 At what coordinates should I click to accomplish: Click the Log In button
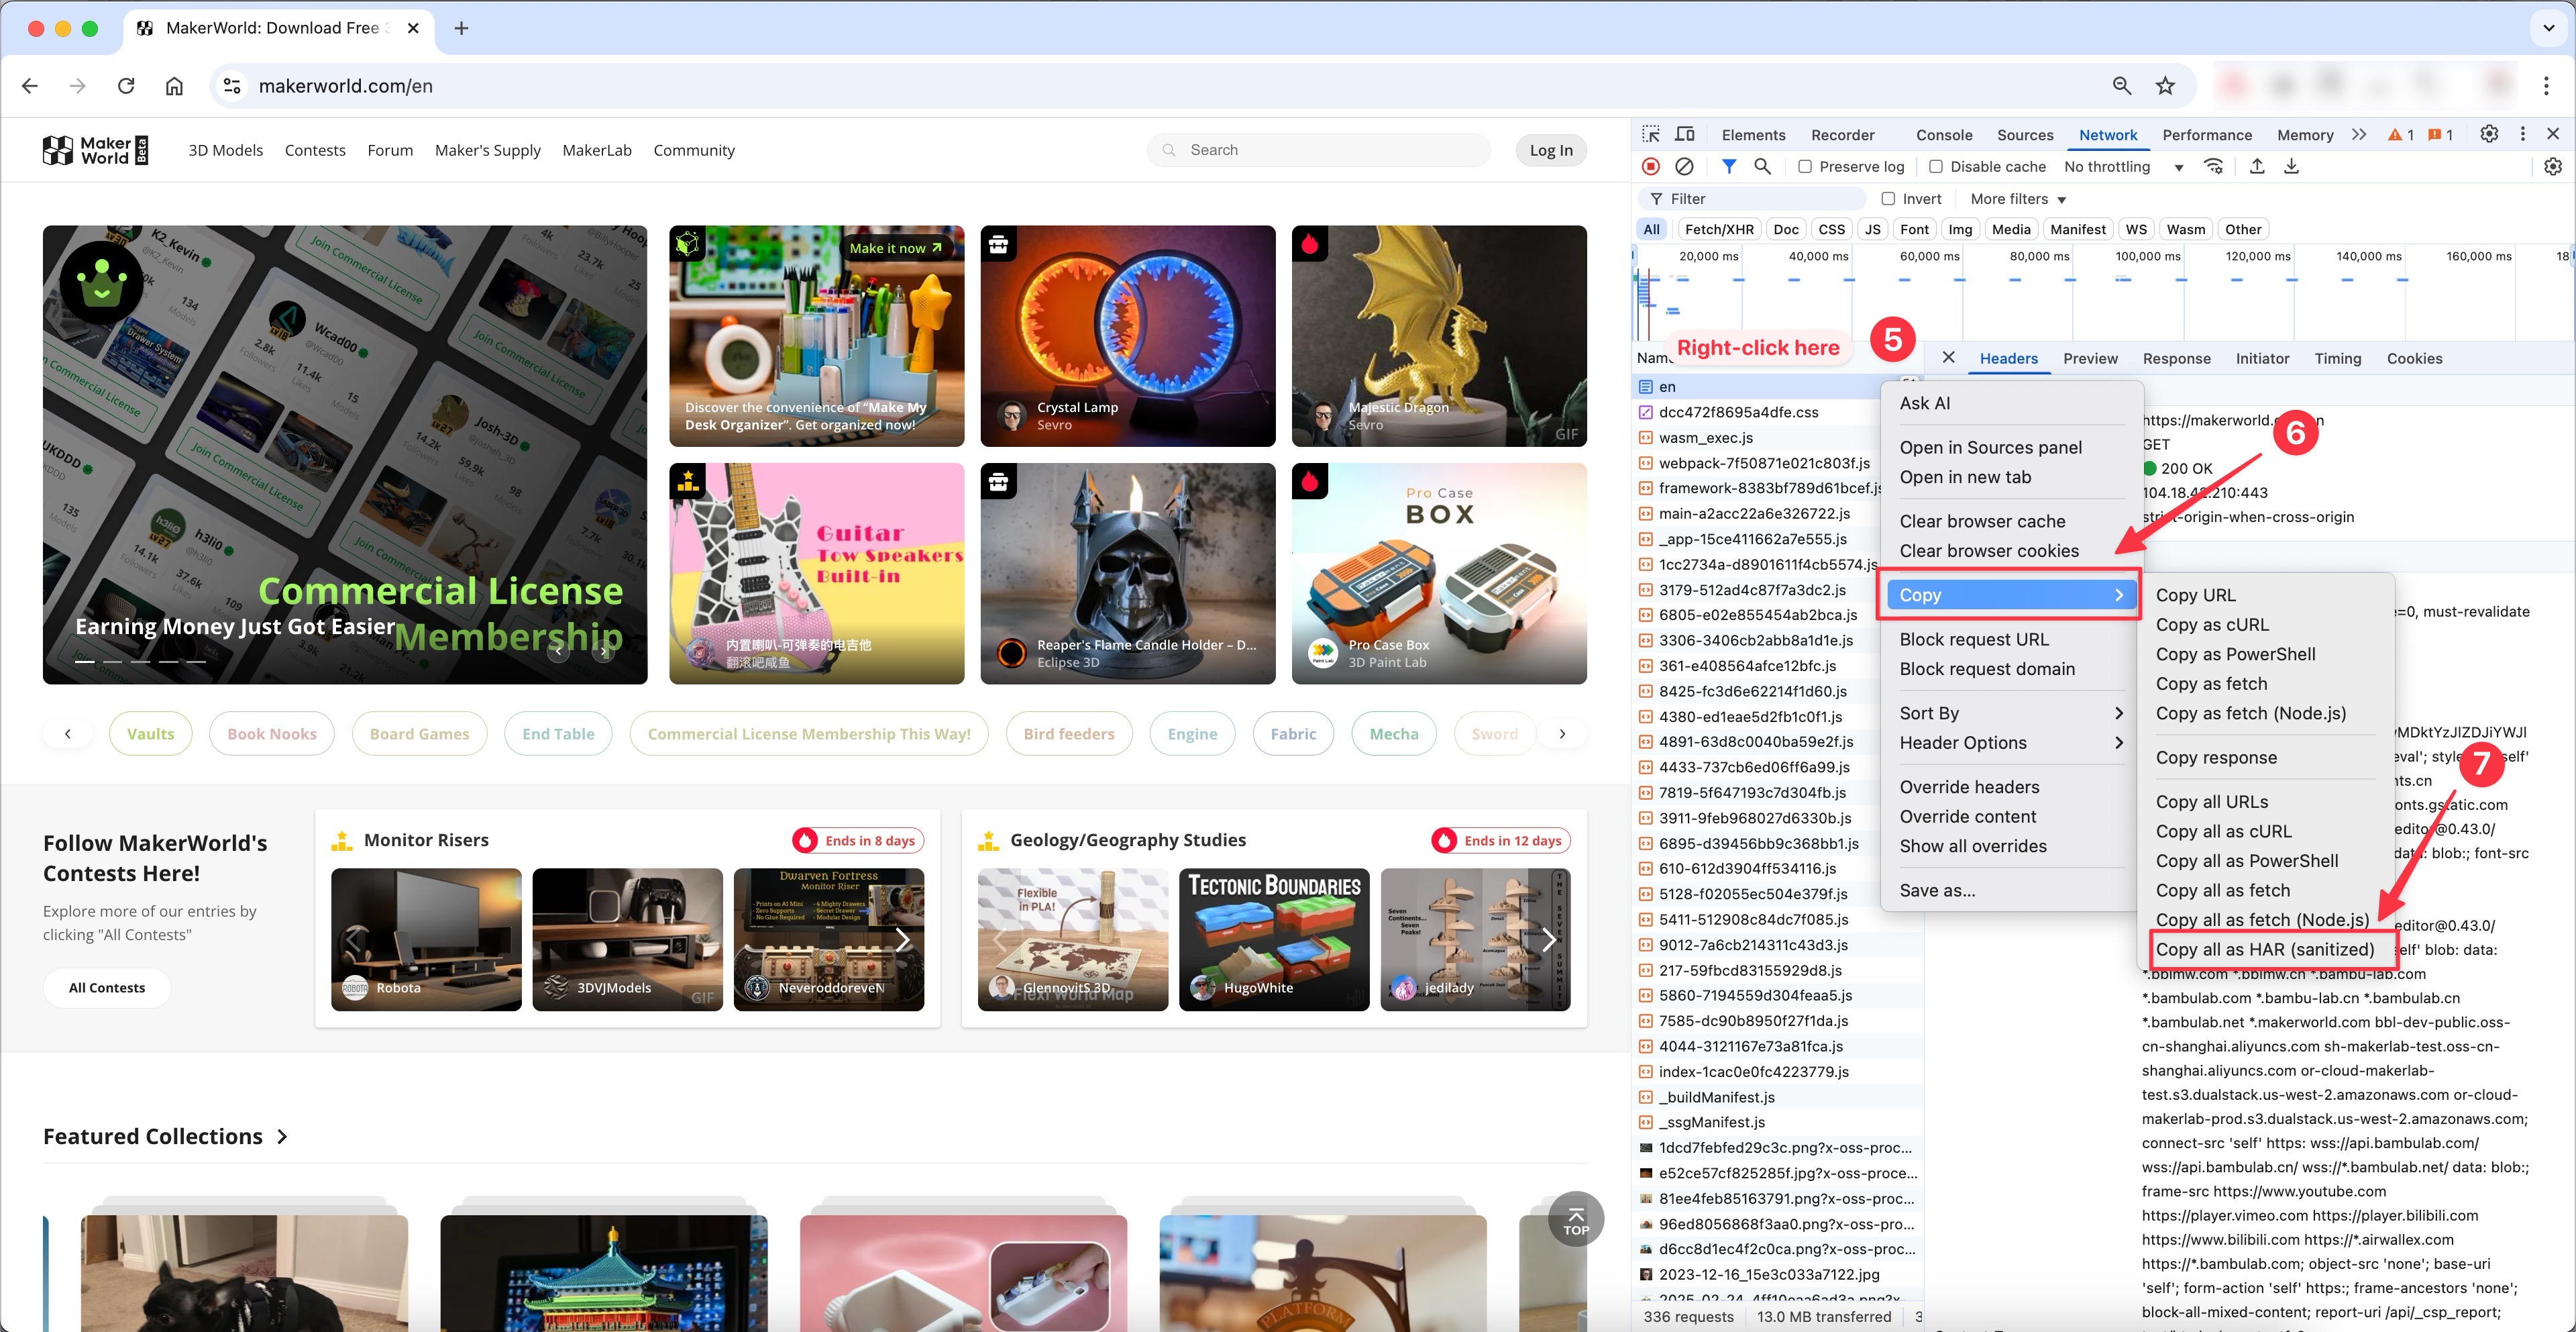pos(1551,150)
